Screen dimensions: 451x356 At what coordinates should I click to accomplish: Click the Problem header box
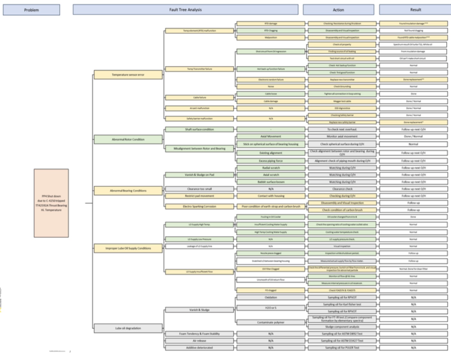[x=31, y=10]
